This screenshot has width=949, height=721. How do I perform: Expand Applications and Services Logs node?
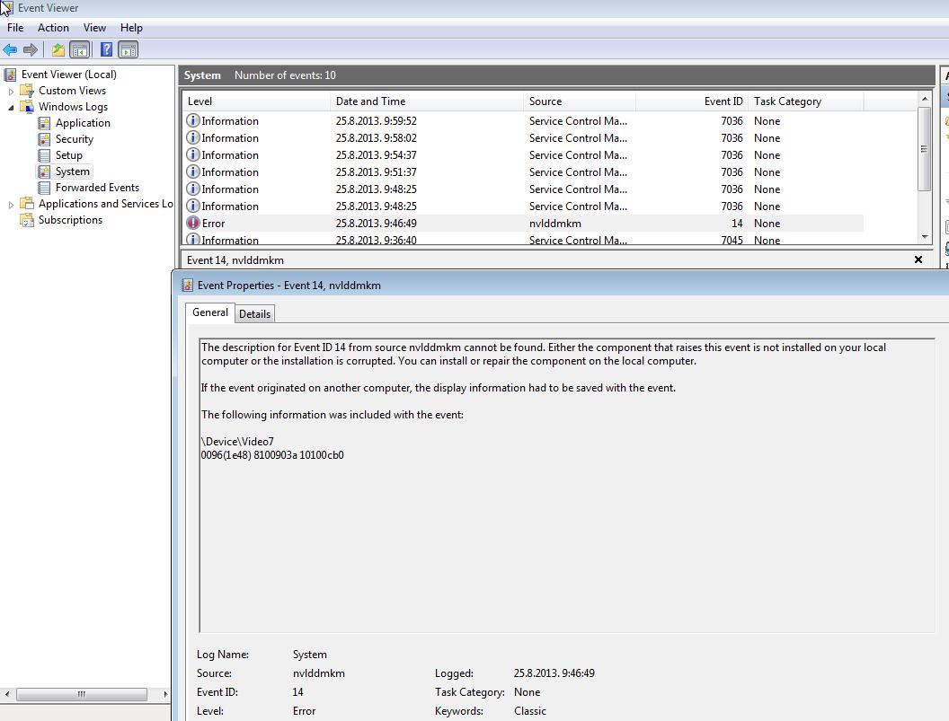[12, 205]
